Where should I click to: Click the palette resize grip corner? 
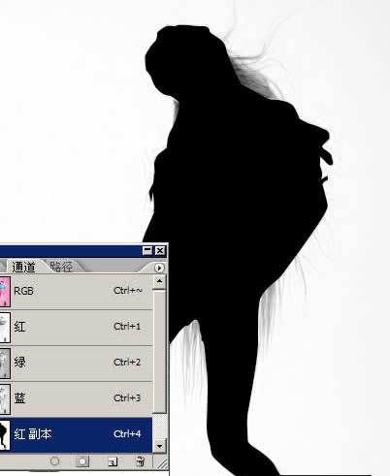pos(161,462)
